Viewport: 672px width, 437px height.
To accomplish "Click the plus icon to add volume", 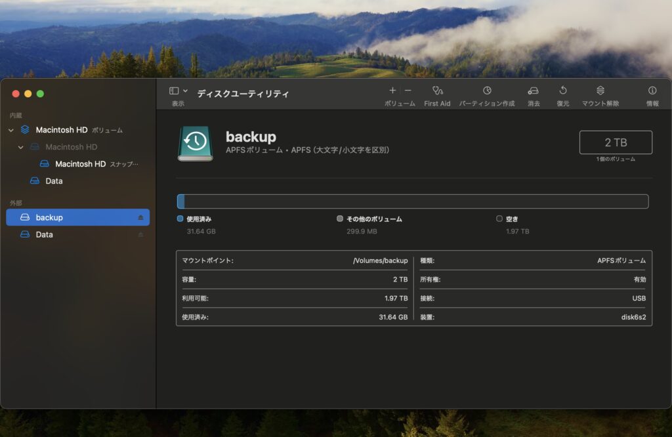I will pos(392,91).
